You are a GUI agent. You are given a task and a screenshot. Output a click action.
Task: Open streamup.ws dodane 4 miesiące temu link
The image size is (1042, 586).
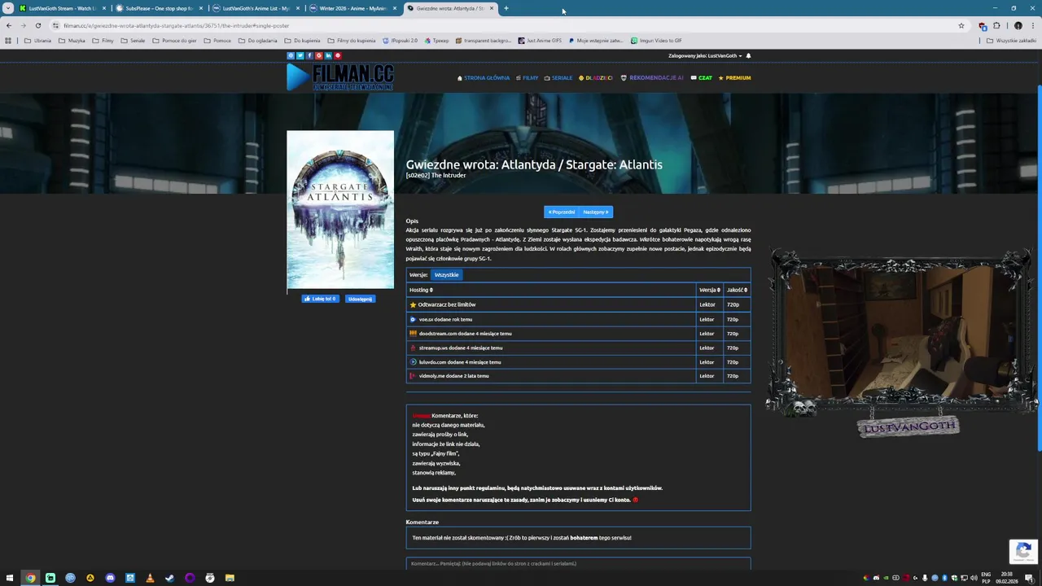[460, 348]
